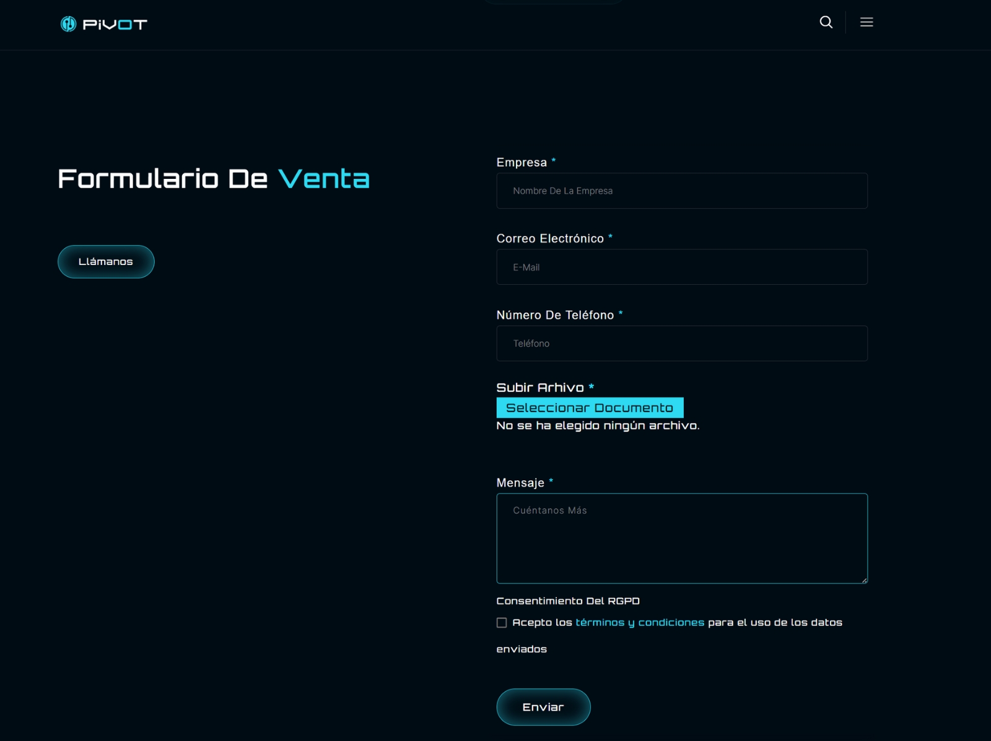This screenshot has height=741, width=991.
Task: Open the search magnifier icon
Action: pyautogui.click(x=826, y=22)
